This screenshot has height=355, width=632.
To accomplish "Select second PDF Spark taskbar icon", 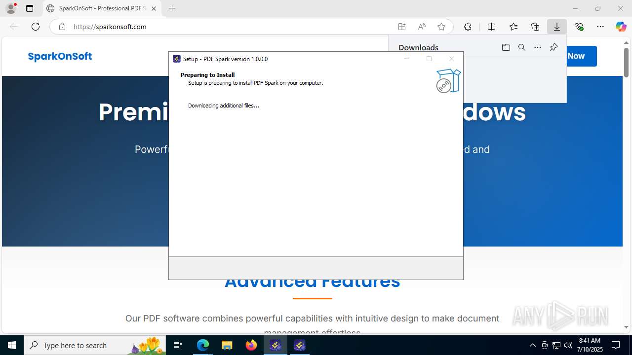I will pos(300,345).
